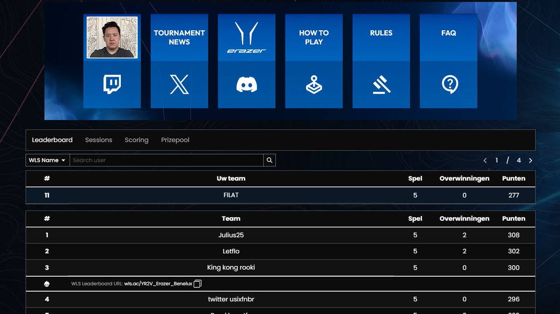Click Julius25's 308 points value
560x314 pixels.
pyautogui.click(x=513, y=235)
